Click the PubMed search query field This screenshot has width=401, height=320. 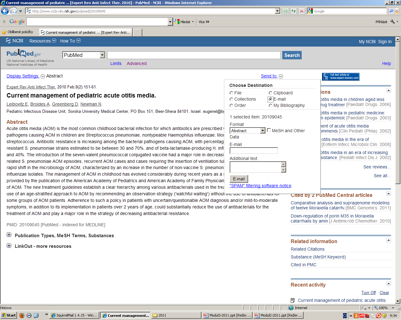tap(194, 55)
